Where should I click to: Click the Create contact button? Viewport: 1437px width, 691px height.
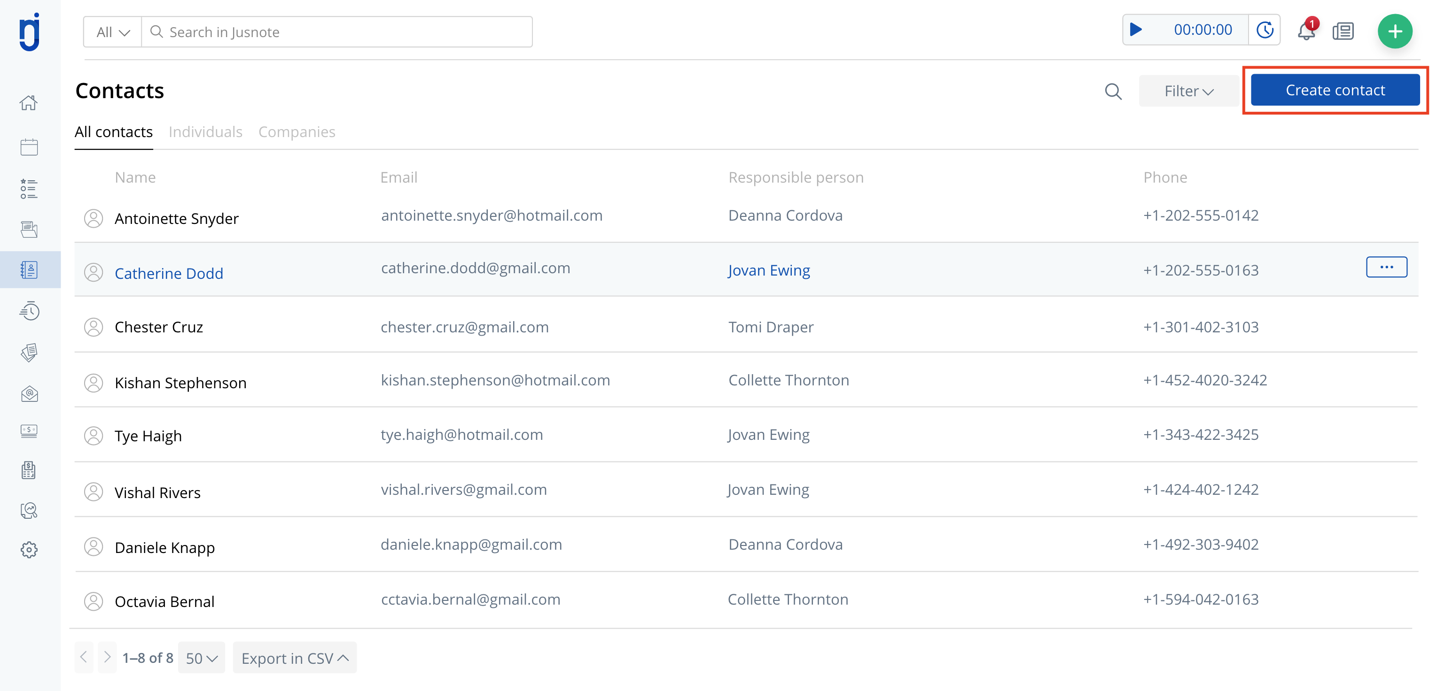pyautogui.click(x=1335, y=90)
